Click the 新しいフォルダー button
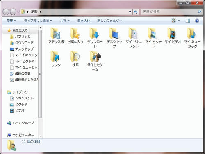The height and width of the screenshot is (154, 205). pos(109,21)
